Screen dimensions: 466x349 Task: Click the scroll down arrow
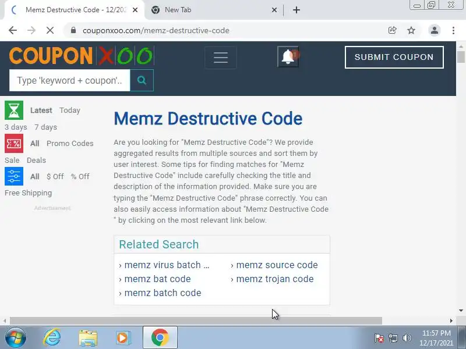461,311
